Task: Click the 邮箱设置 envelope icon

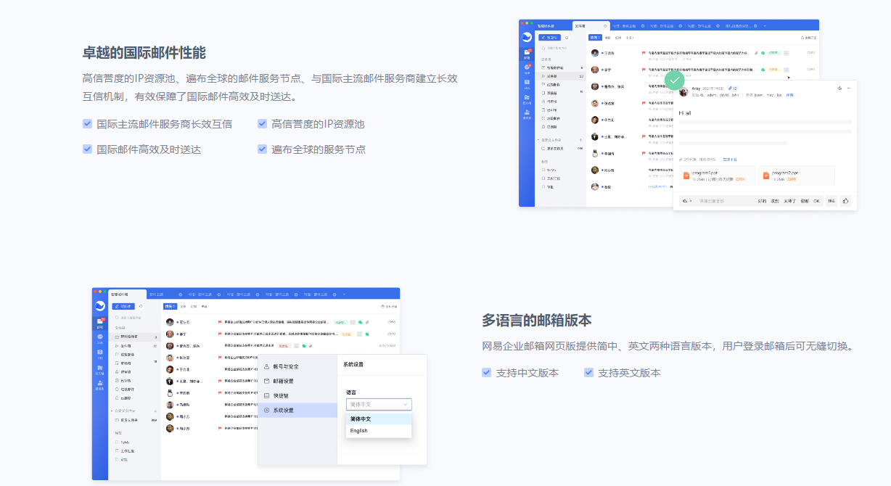Action: click(x=266, y=381)
